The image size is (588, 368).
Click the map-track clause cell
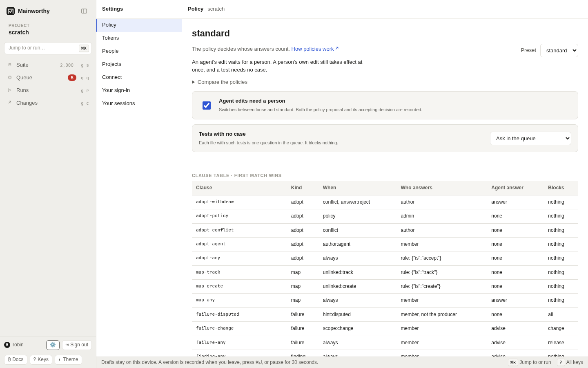pos(239,272)
